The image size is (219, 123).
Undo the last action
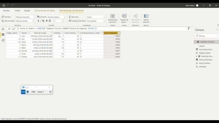(x=8, y=5)
